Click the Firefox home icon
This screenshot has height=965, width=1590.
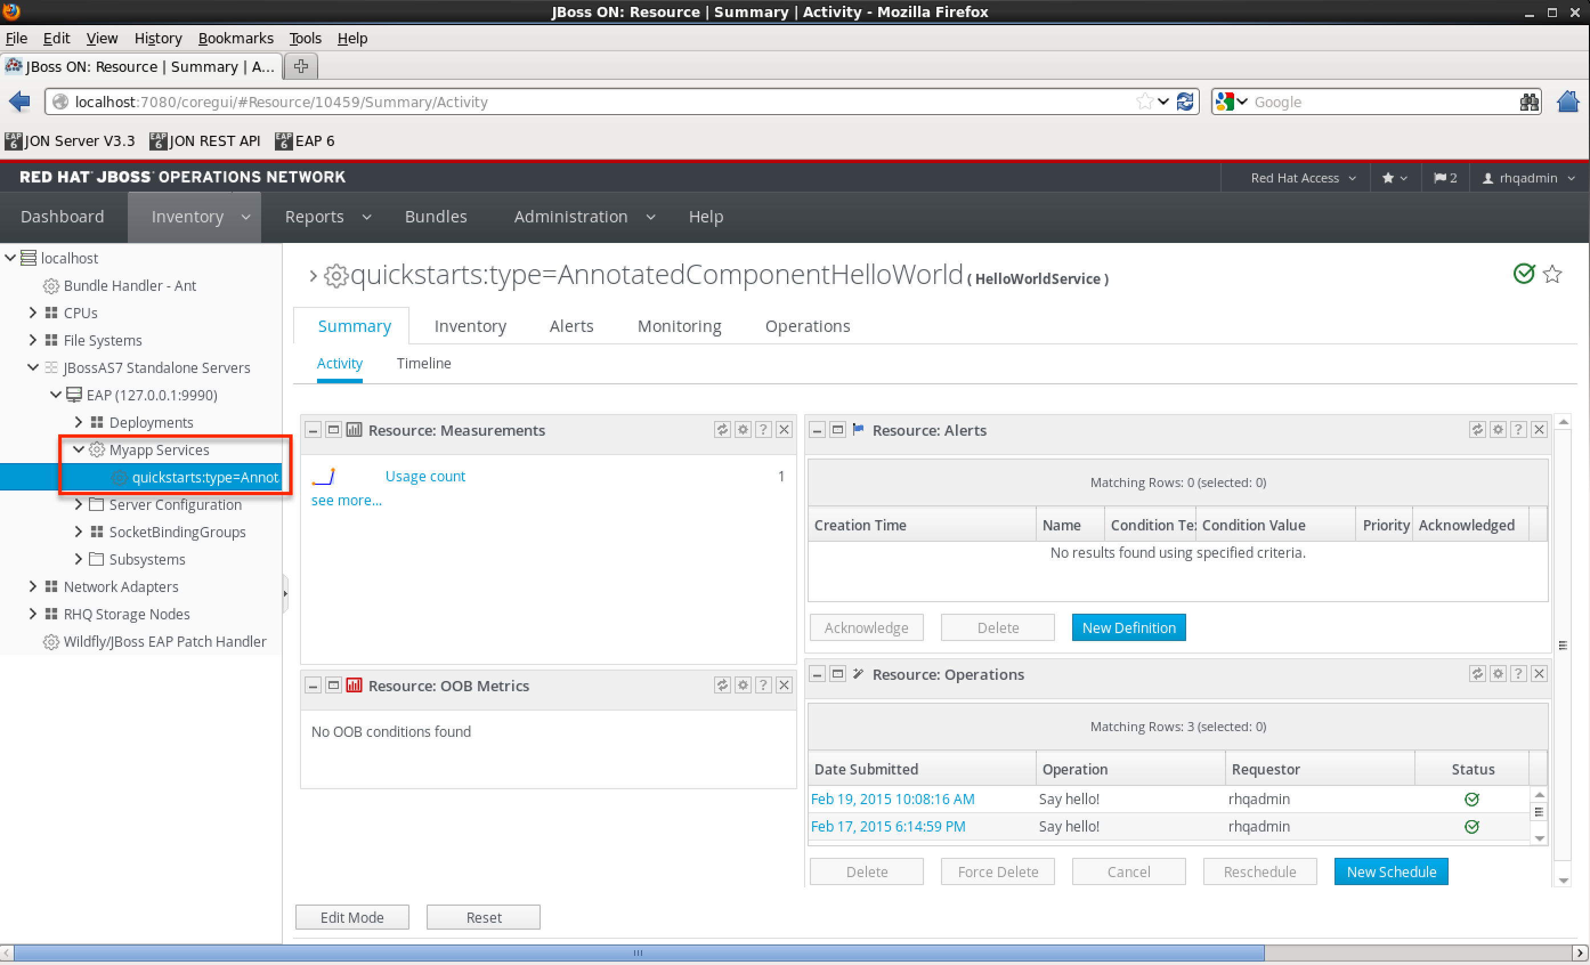tap(1567, 102)
